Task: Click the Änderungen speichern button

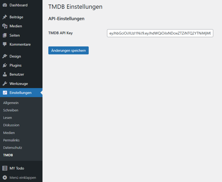Action: click(x=69, y=50)
